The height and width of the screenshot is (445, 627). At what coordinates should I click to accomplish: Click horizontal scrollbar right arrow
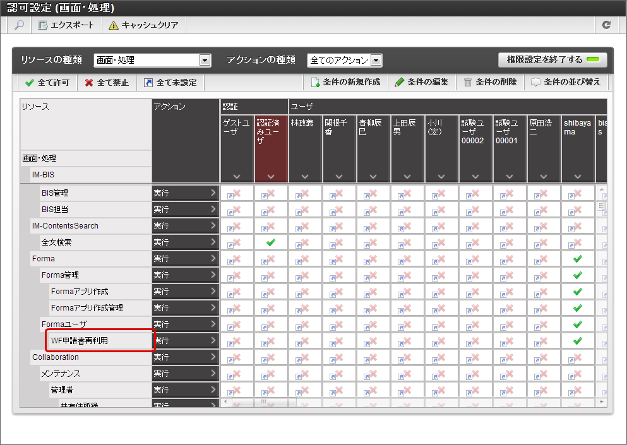(x=601, y=401)
